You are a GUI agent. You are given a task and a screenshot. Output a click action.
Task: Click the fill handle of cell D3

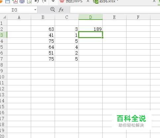coord(103,38)
